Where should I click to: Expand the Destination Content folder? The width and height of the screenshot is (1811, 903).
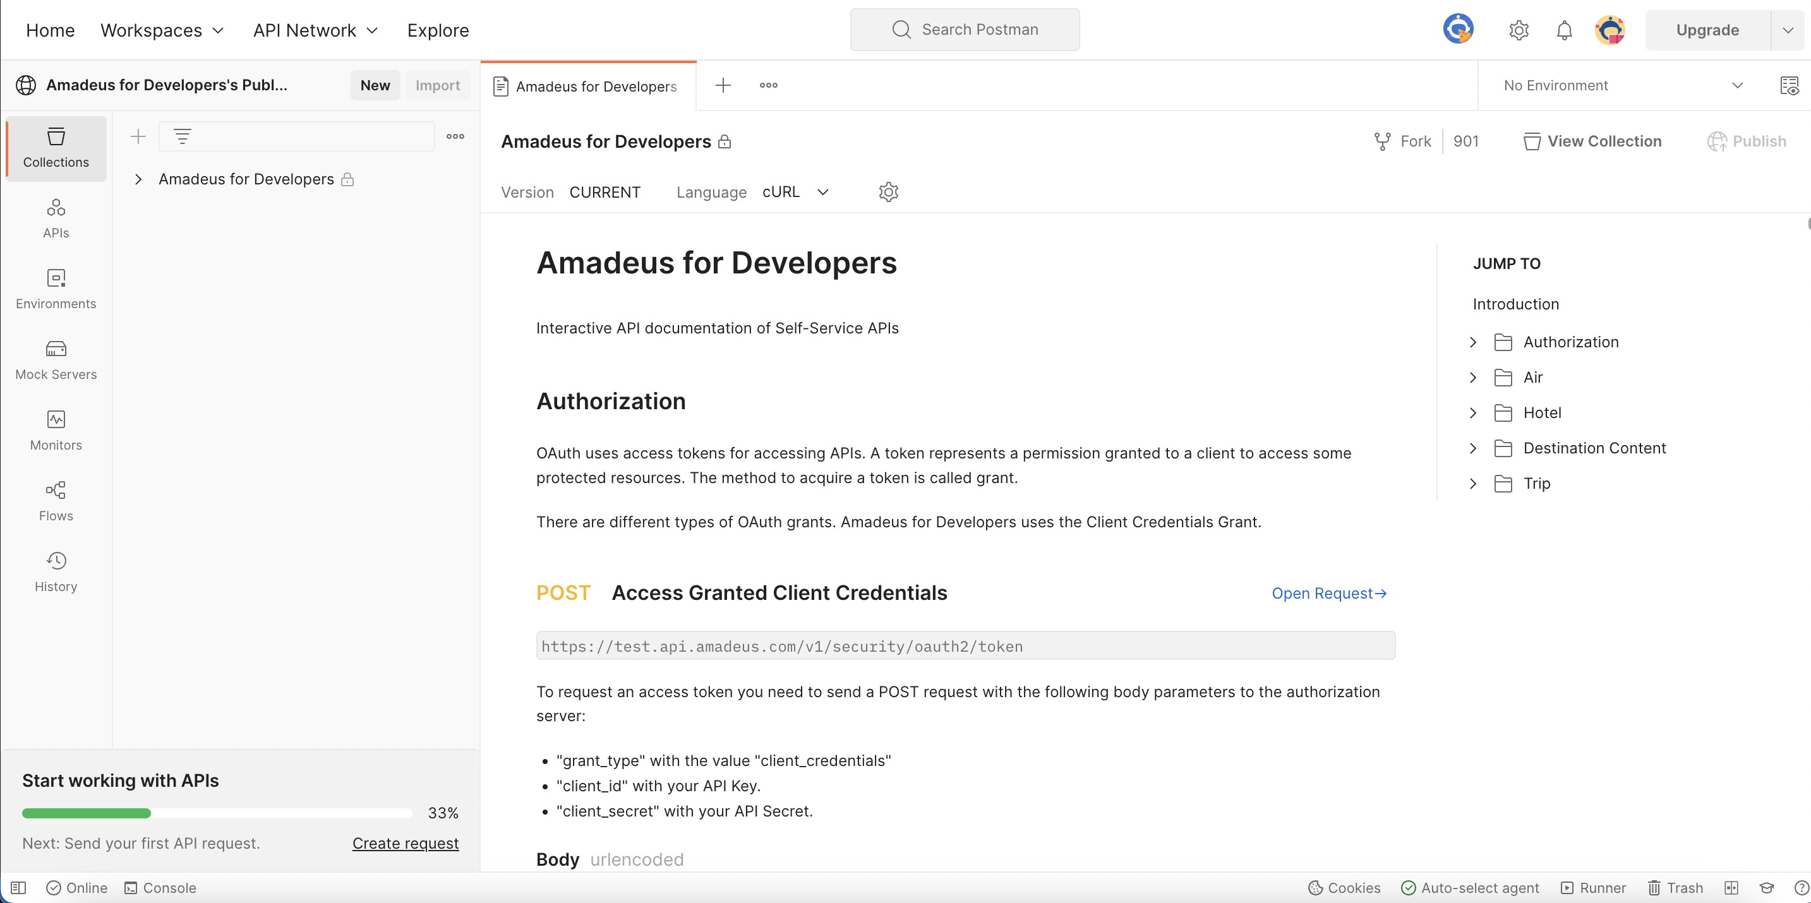(1473, 448)
